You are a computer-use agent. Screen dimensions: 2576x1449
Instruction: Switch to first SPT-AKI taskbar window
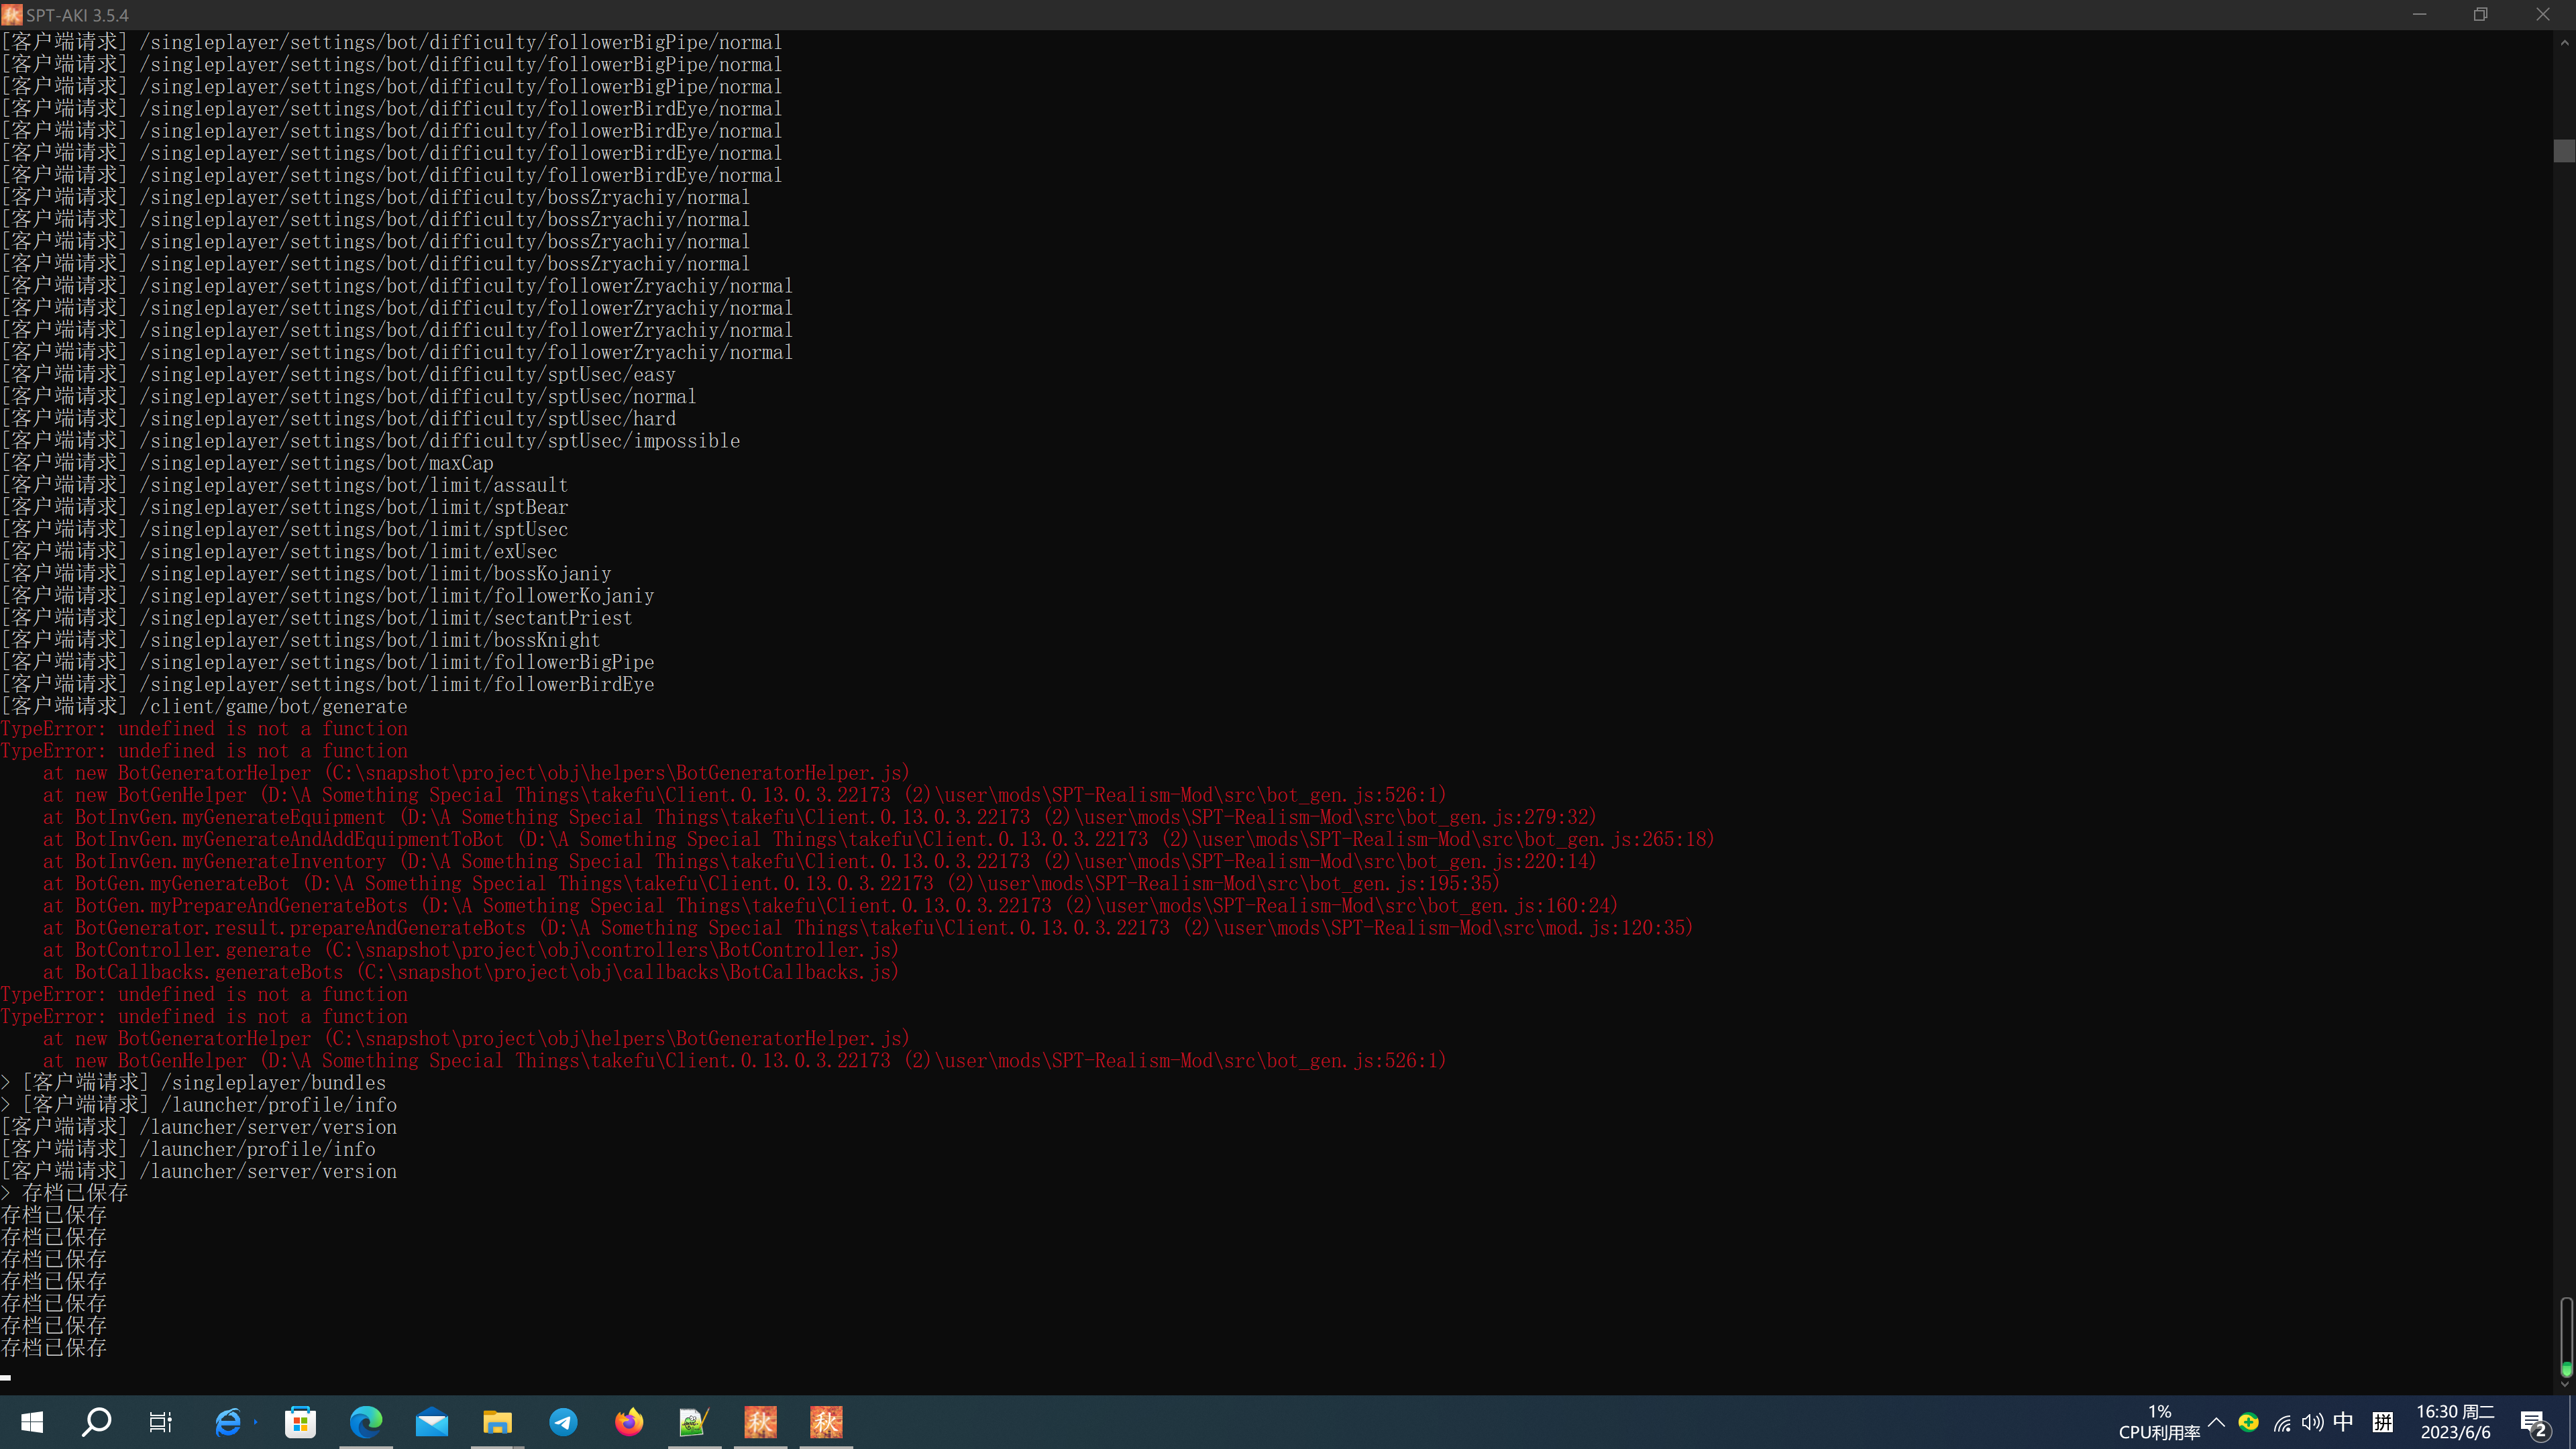pos(760,1422)
